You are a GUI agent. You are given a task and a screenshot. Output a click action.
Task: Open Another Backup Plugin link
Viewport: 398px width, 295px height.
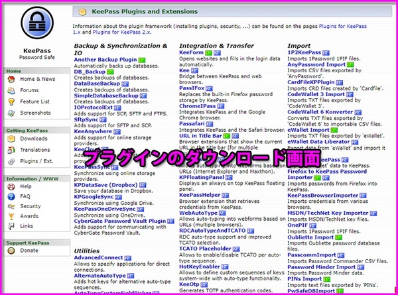click(x=105, y=60)
